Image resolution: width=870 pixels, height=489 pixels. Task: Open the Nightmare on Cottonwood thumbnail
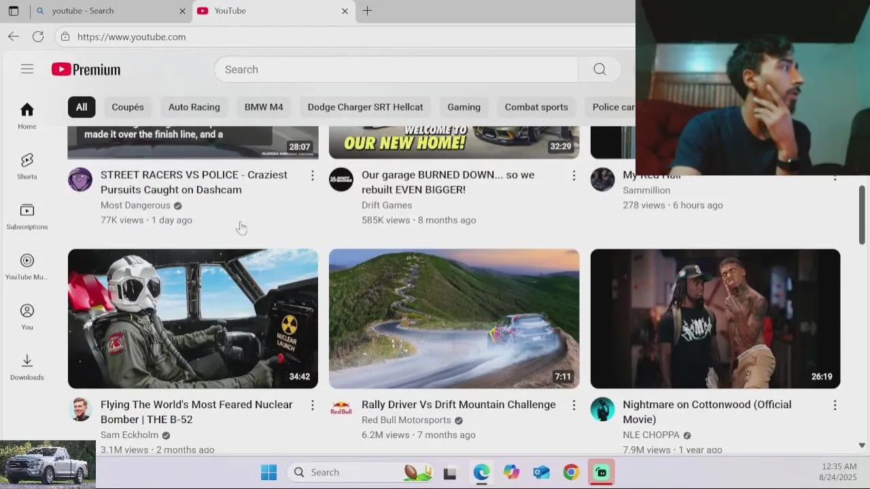715,319
